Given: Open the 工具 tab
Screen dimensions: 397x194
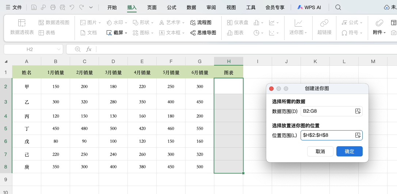Looking at the screenshot, I should (251, 7).
